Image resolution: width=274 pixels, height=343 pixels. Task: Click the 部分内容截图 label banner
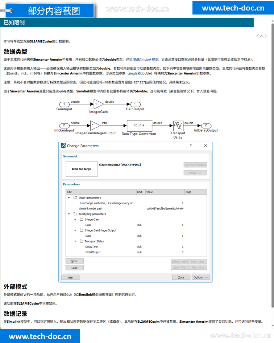tap(50, 11)
